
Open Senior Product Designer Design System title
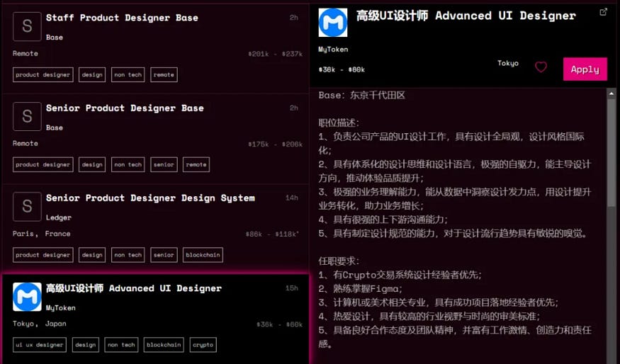(x=150, y=198)
